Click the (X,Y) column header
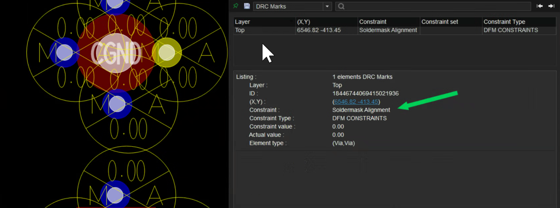 303,22
